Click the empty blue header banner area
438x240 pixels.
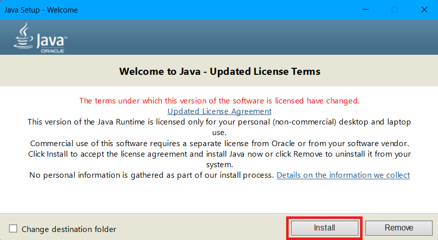coord(251,37)
